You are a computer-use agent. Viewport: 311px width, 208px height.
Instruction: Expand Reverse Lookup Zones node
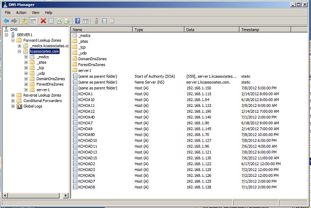click(x=13, y=95)
